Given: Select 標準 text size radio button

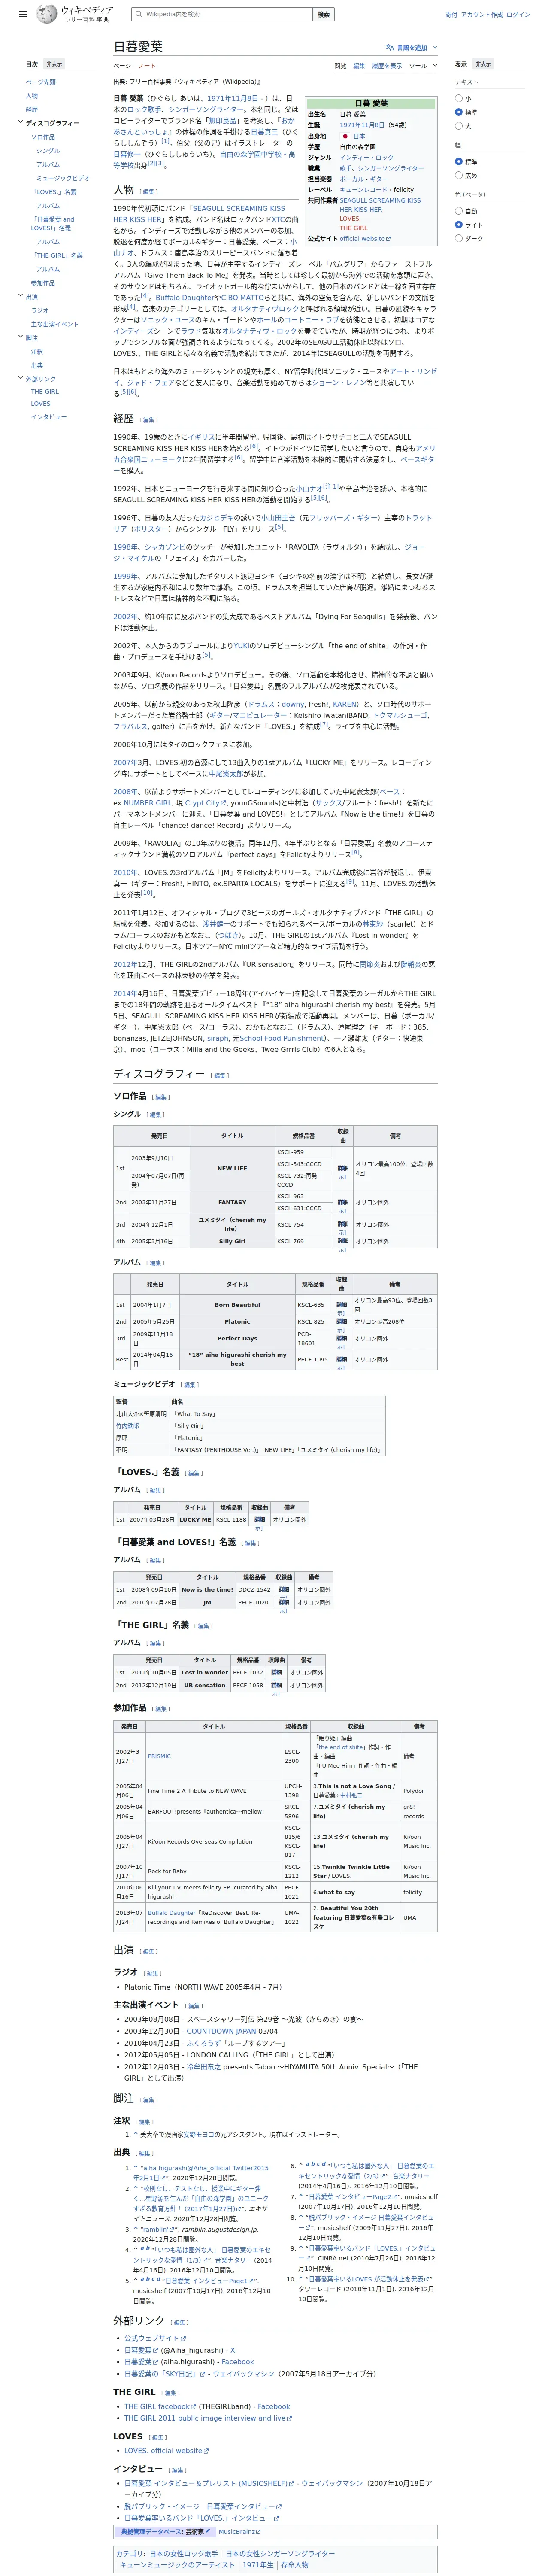Looking at the screenshot, I should [459, 113].
